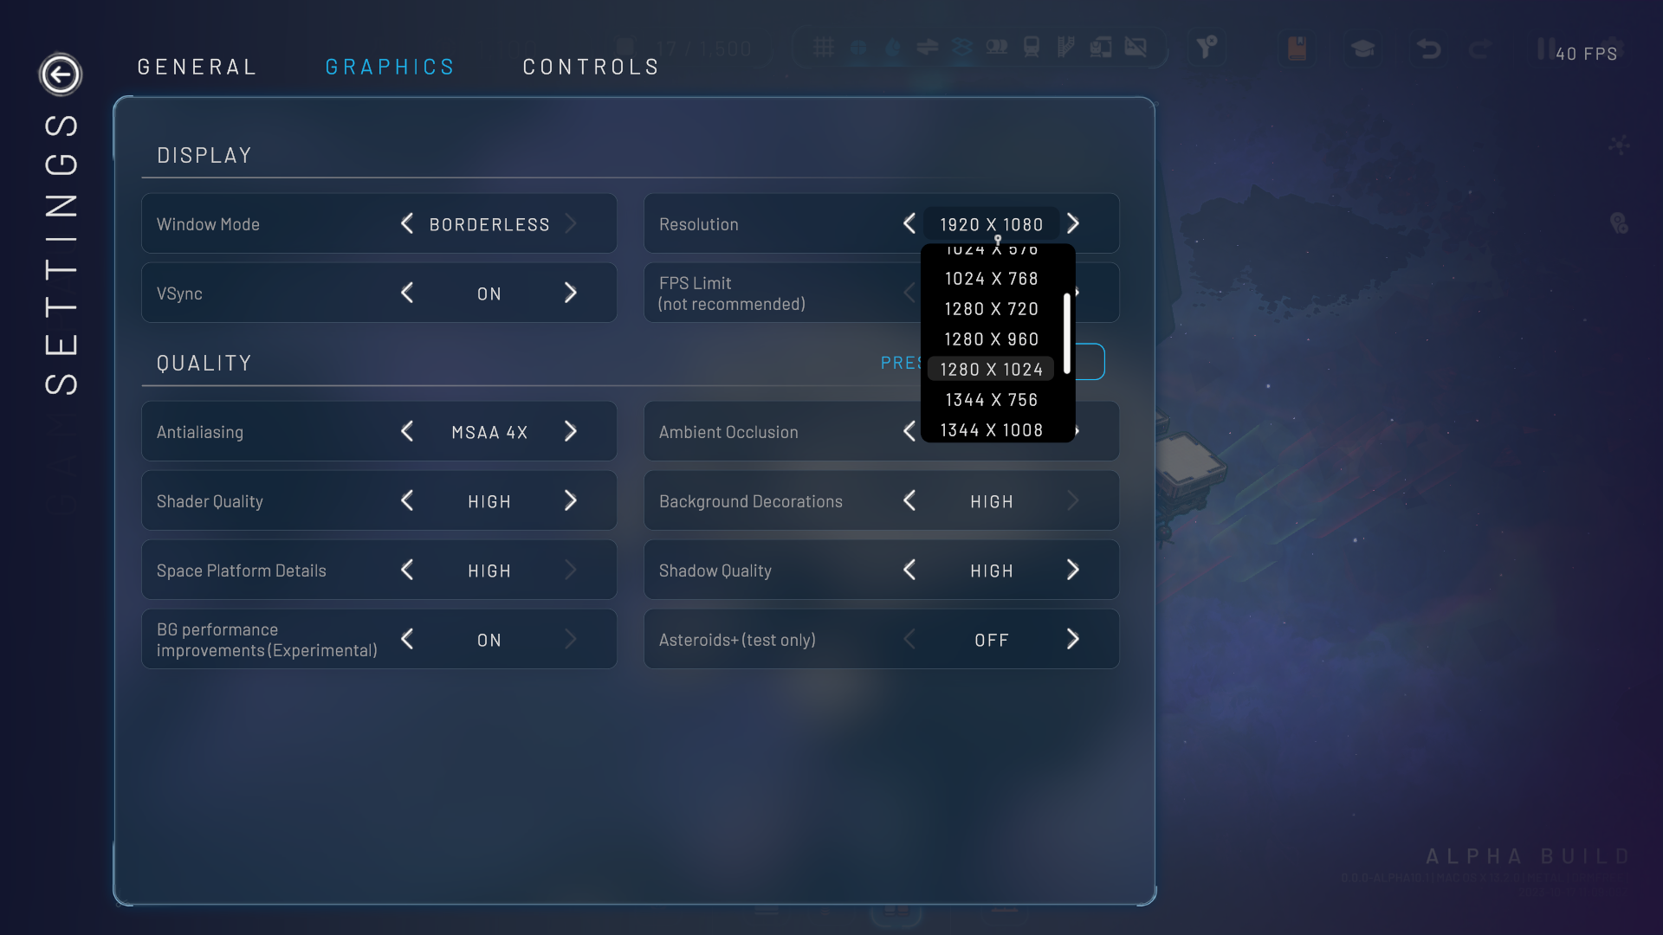The image size is (1663, 935).
Task: Toggle BG performance improvements experimental setting
Action: tap(408, 639)
